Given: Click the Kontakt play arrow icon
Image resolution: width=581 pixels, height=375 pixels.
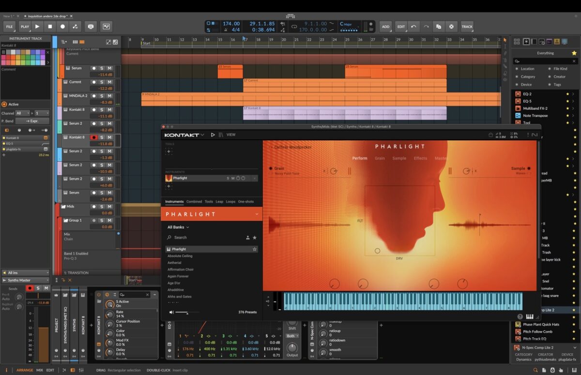Looking at the screenshot, I should click(213, 135).
